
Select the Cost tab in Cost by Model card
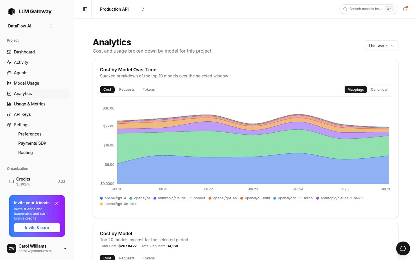[107, 258]
